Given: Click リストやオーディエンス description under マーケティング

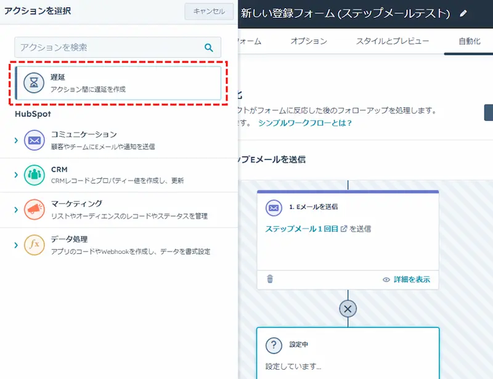Looking at the screenshot, I should pos(129,216).
